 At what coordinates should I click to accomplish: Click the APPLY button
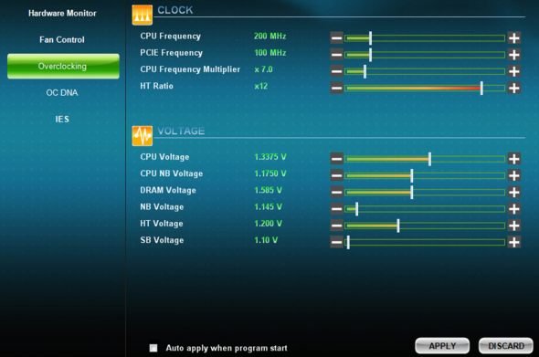click(x=442, y=346)
